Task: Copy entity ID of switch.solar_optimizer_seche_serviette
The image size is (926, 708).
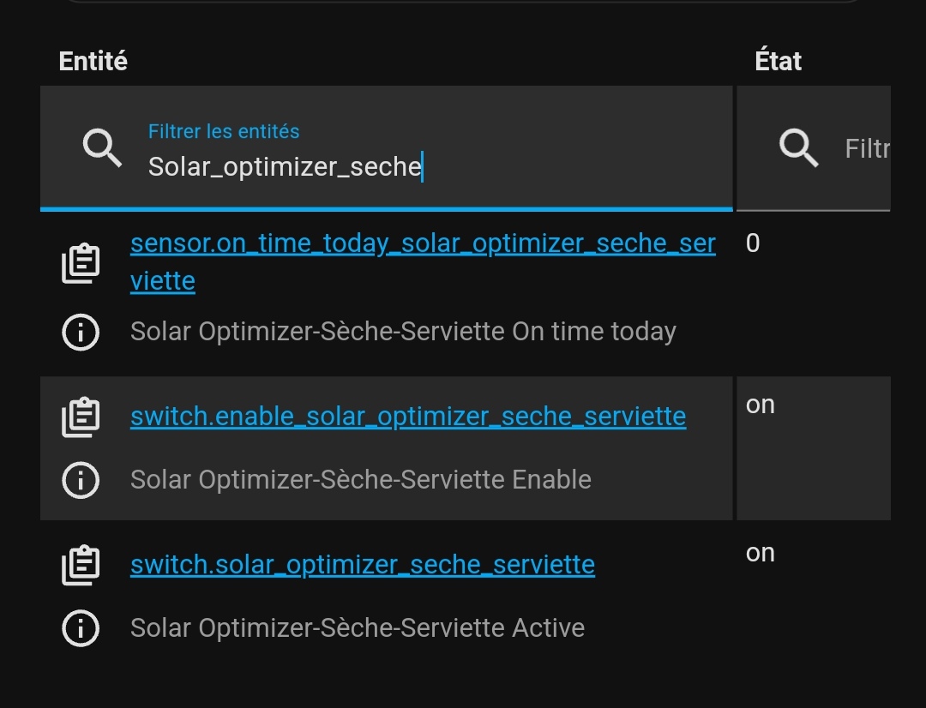Action: coord(81,565)
